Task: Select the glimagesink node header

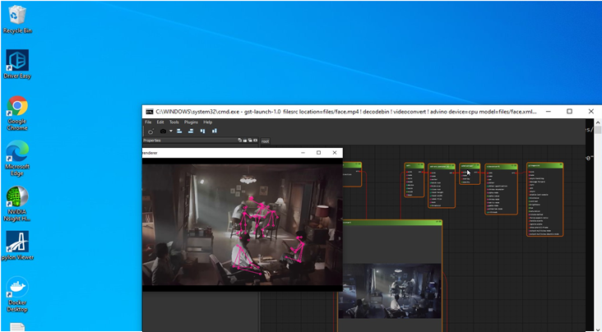Action: 544,165
